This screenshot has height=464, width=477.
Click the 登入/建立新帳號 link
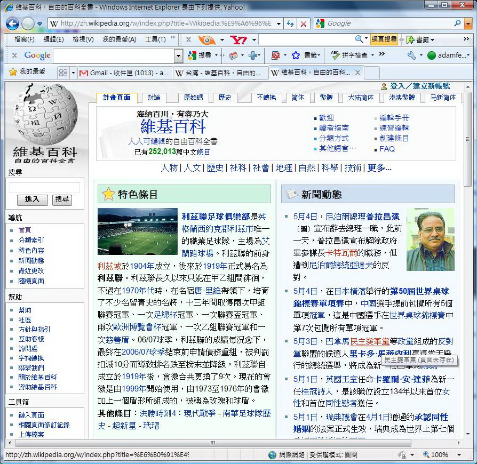420,86
